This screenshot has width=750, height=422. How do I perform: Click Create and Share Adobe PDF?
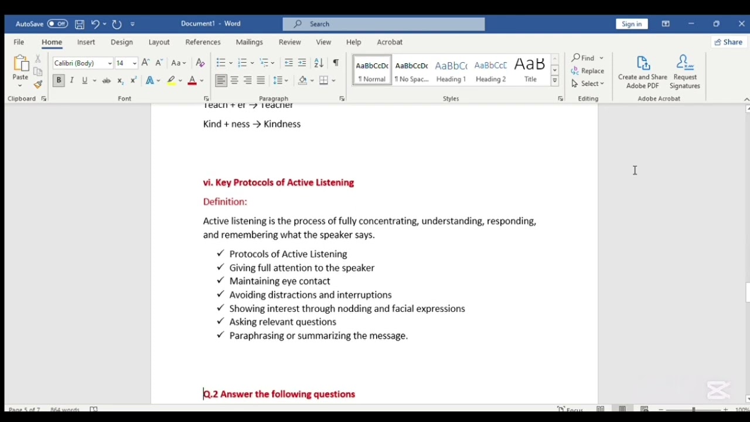coord(643,72)
